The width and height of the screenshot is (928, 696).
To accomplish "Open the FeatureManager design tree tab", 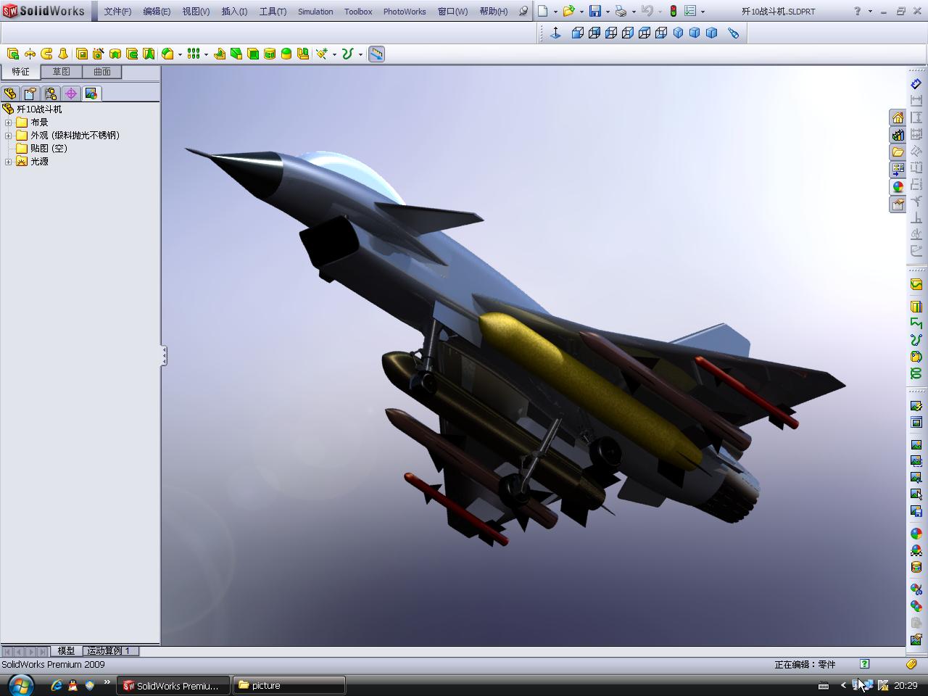I will pos(10,94).
